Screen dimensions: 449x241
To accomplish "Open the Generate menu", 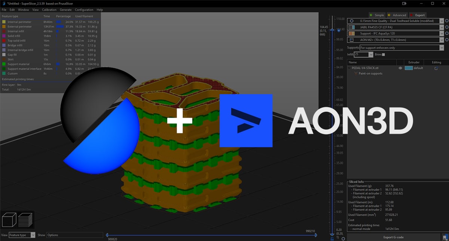I will (66, 10).
